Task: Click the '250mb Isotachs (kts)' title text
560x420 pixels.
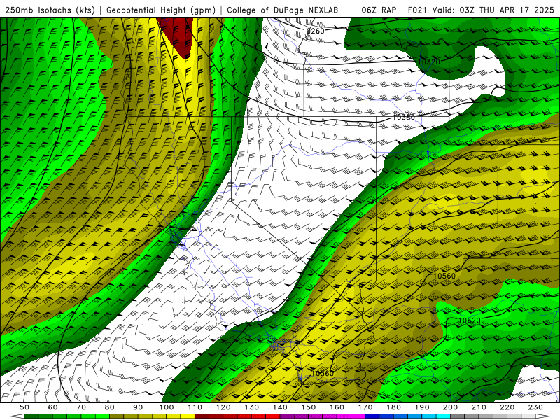Action: (x=50, y=10)
